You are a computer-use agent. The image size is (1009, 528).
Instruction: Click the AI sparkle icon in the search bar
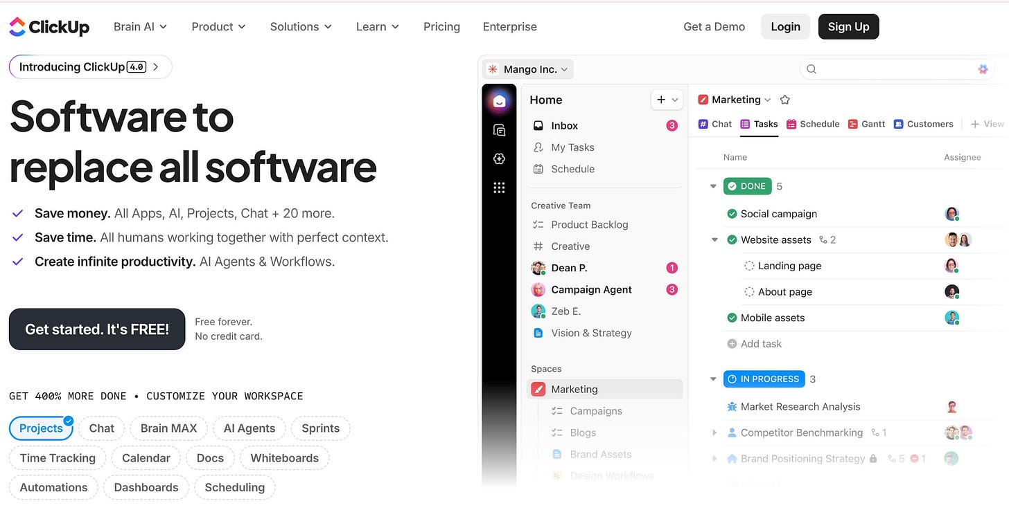[x=983, y=69]
